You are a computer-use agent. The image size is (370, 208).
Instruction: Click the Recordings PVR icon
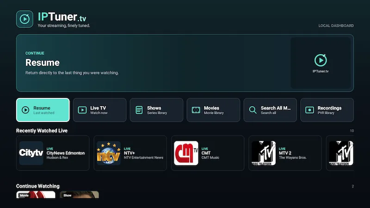pos(309,110)
